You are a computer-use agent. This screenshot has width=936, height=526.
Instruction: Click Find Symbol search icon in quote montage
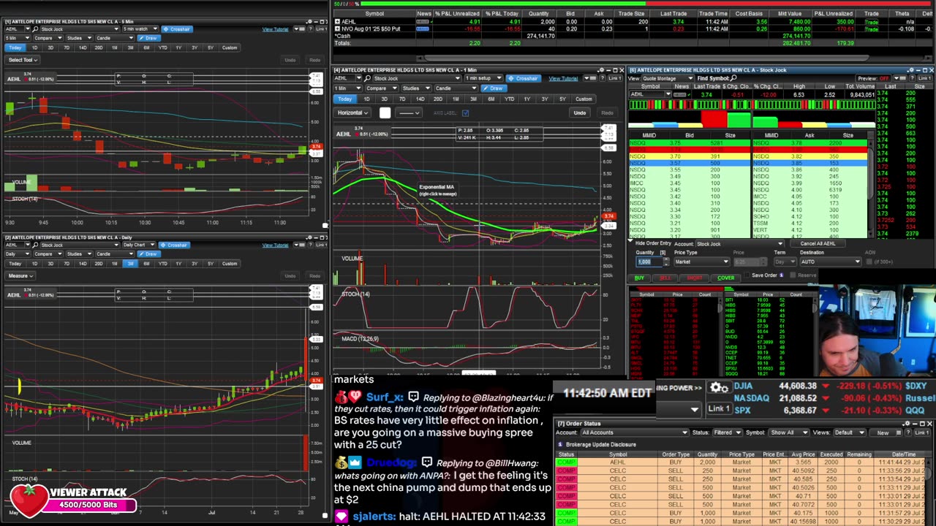tap(733, 78)
